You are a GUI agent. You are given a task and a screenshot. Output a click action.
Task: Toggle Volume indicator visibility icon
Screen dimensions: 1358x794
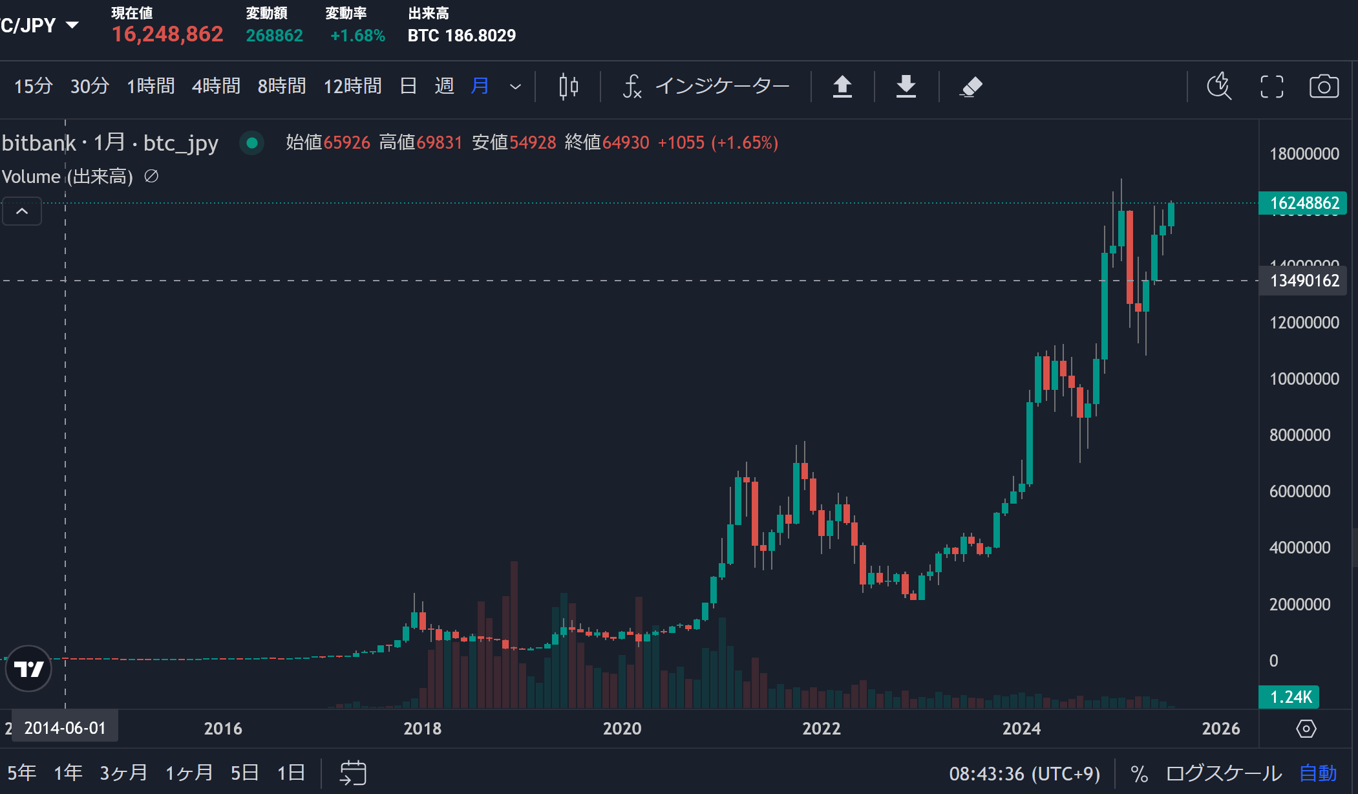(x=151, y=176)
